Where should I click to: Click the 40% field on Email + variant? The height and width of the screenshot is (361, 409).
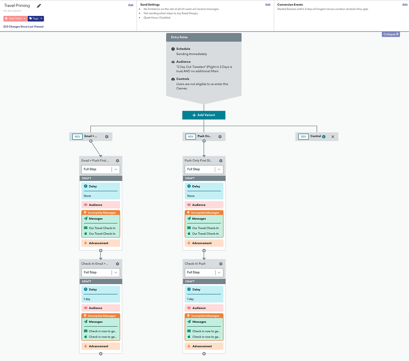click(x=77, y=137)
